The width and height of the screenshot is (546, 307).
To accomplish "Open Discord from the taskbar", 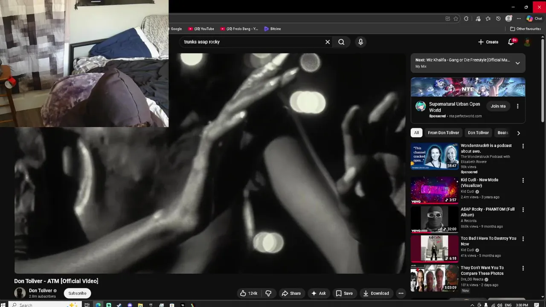I will 130,305.
